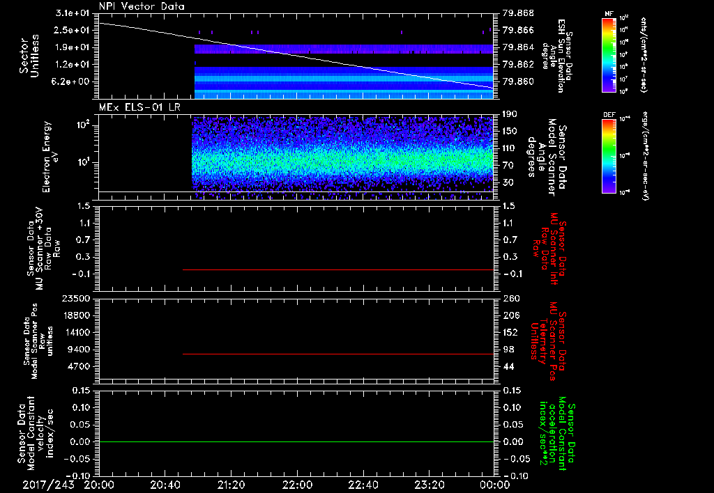Click the 2.5e+01 sector tick value

tap(73, 30)
